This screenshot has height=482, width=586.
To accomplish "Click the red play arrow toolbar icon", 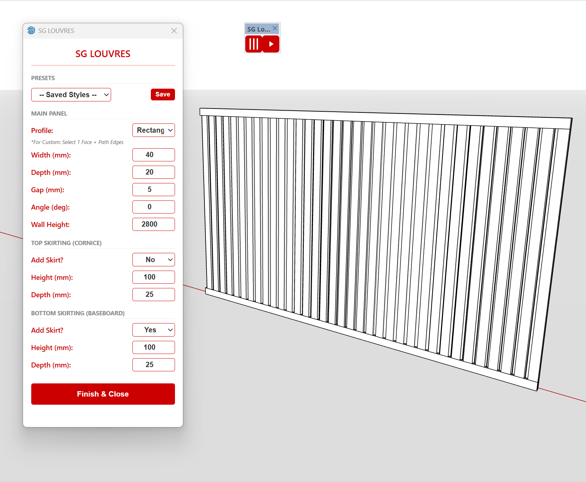I will pyautogui.click(x=271, y=44).
